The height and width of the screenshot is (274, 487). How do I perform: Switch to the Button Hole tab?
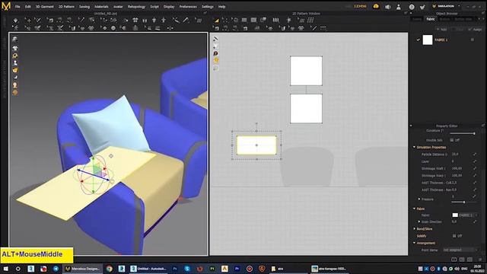(463, 19)
